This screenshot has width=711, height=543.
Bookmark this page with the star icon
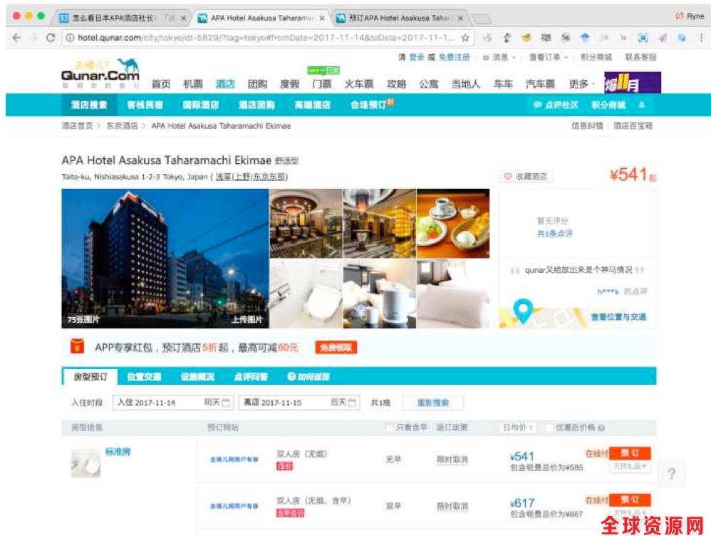(465, 38)
